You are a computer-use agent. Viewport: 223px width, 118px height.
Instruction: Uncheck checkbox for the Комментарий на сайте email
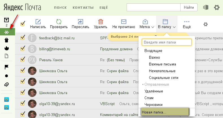click(23, 114)
